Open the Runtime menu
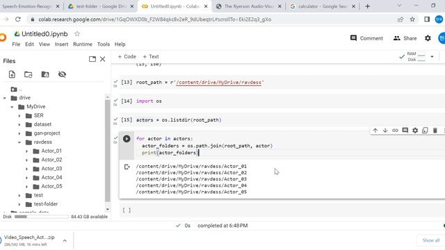 83,44
